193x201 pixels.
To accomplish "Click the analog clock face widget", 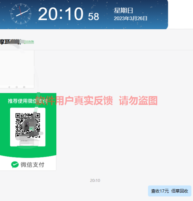I will tap(21, 14).
